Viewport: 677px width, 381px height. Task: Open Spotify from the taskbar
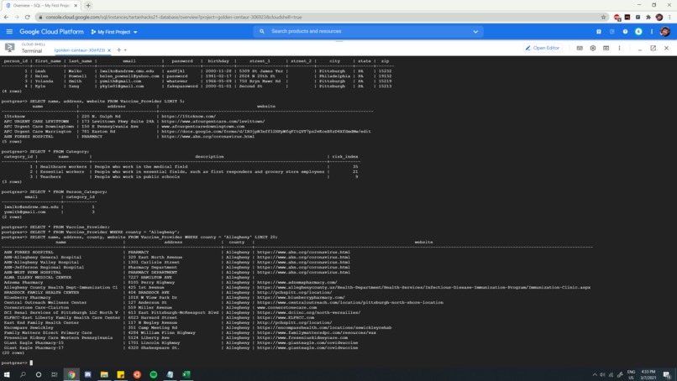[153, 374]
